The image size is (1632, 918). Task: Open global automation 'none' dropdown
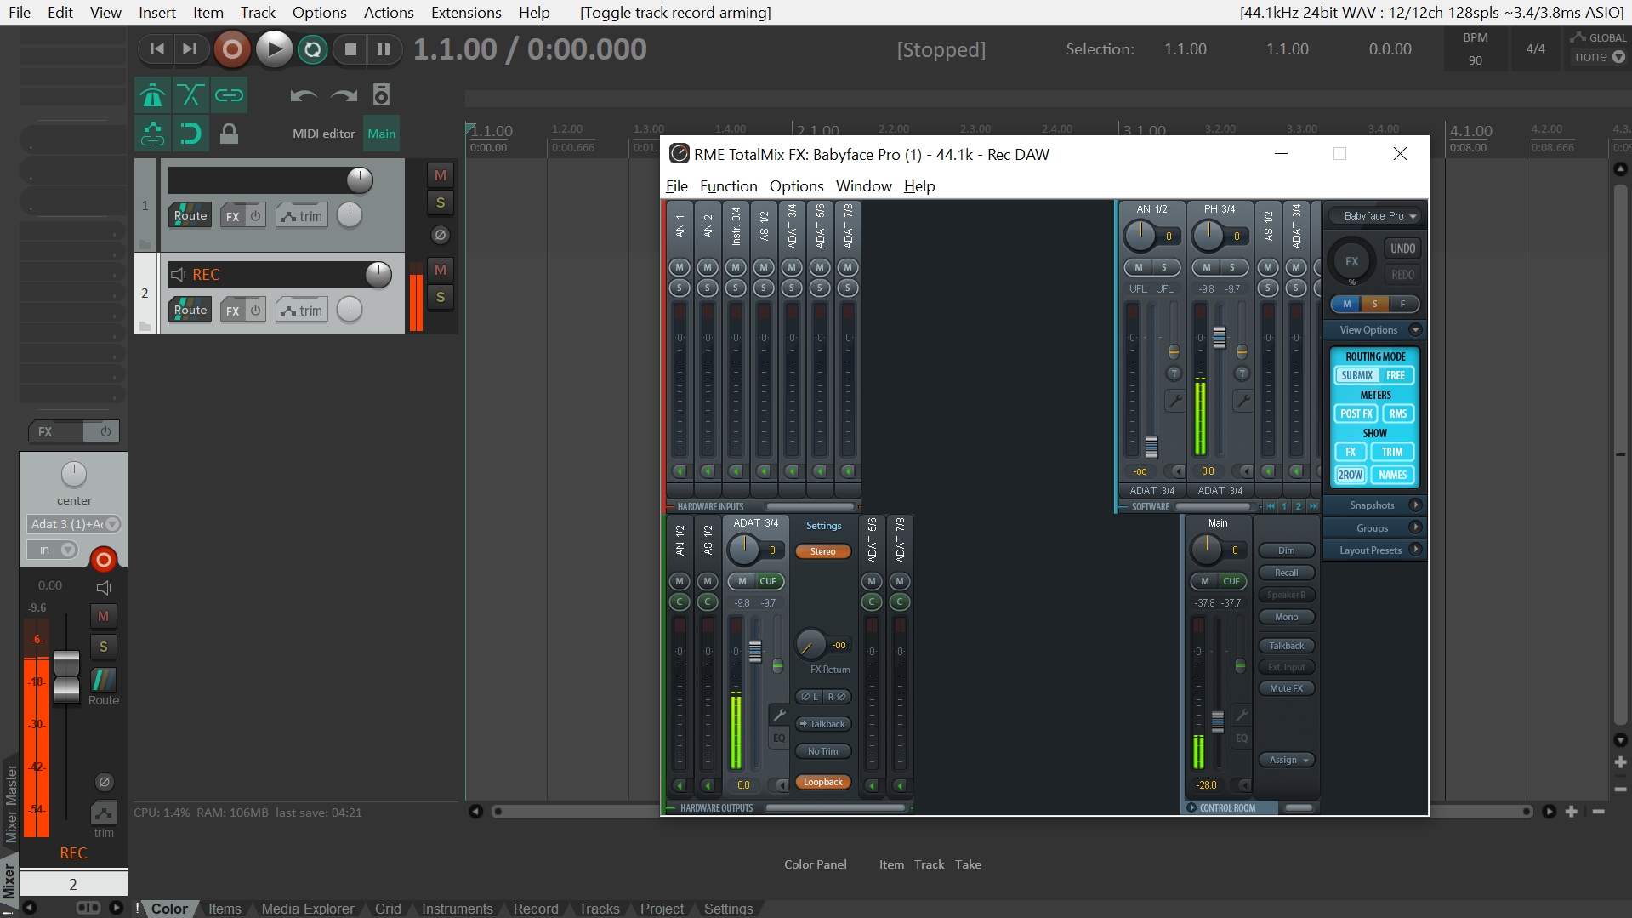pyautogui.click(x=1599, y=57)
